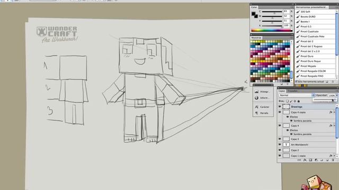Select the Pincel Cuadrado preset
Image resolution: width=339 pixels, height=190 pixels.
coord(315,32)
